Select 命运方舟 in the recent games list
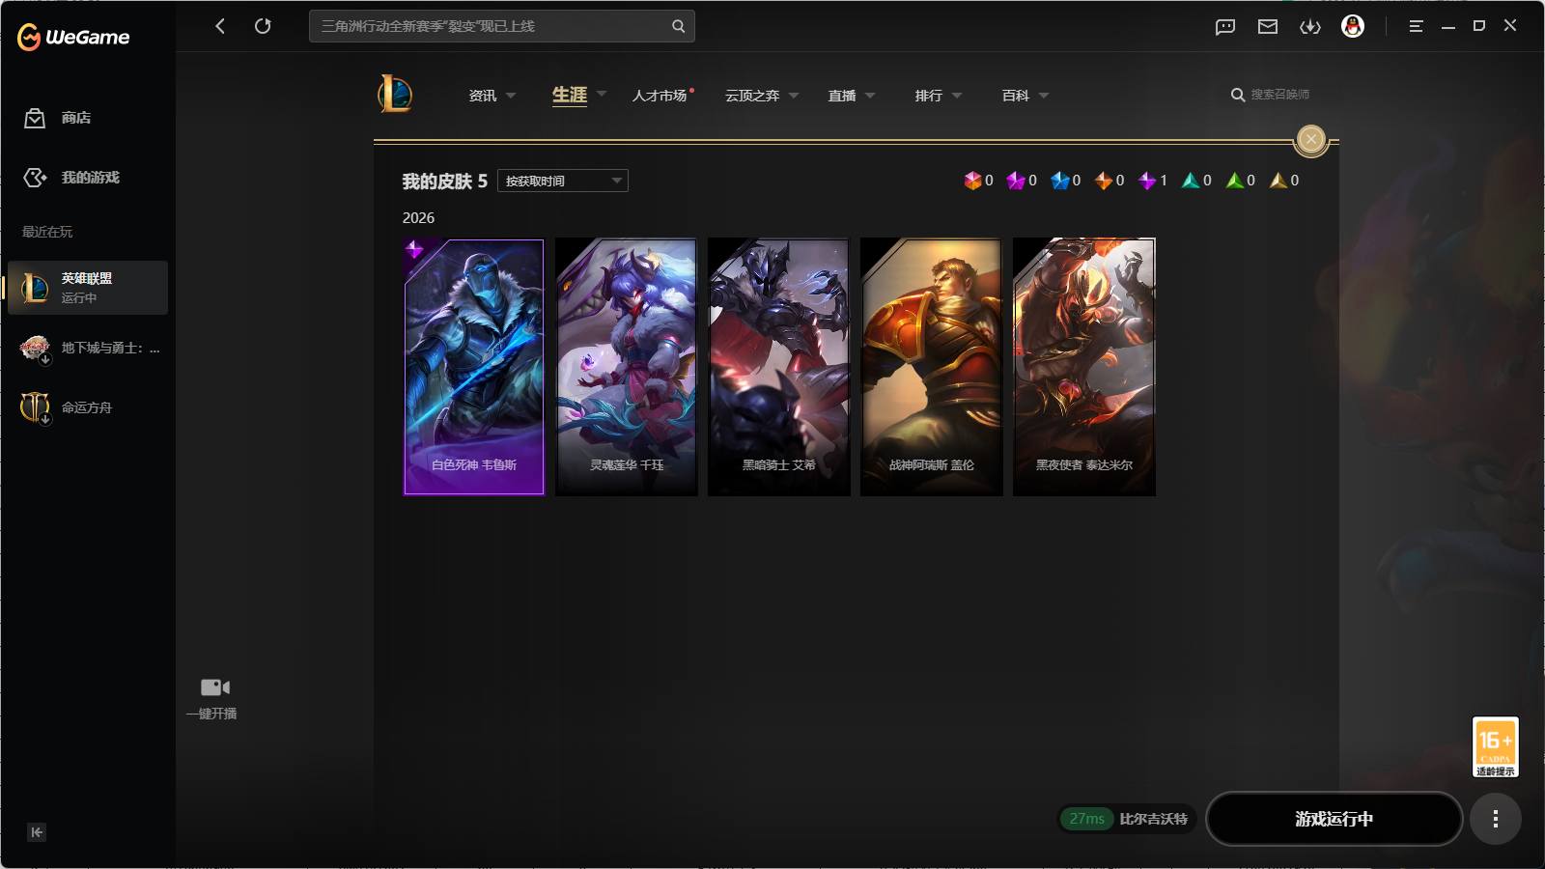The image size is (1545, 869). pos(88,407)
